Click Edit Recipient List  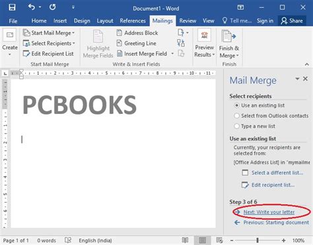click(48, 54)
